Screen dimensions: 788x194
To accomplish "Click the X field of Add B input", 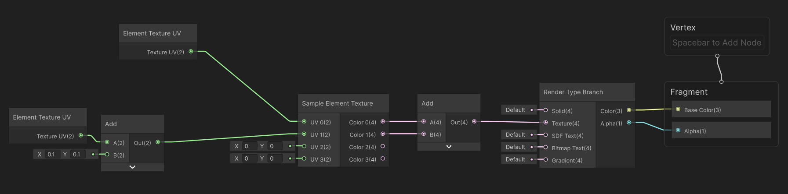I will click(51, 154).
